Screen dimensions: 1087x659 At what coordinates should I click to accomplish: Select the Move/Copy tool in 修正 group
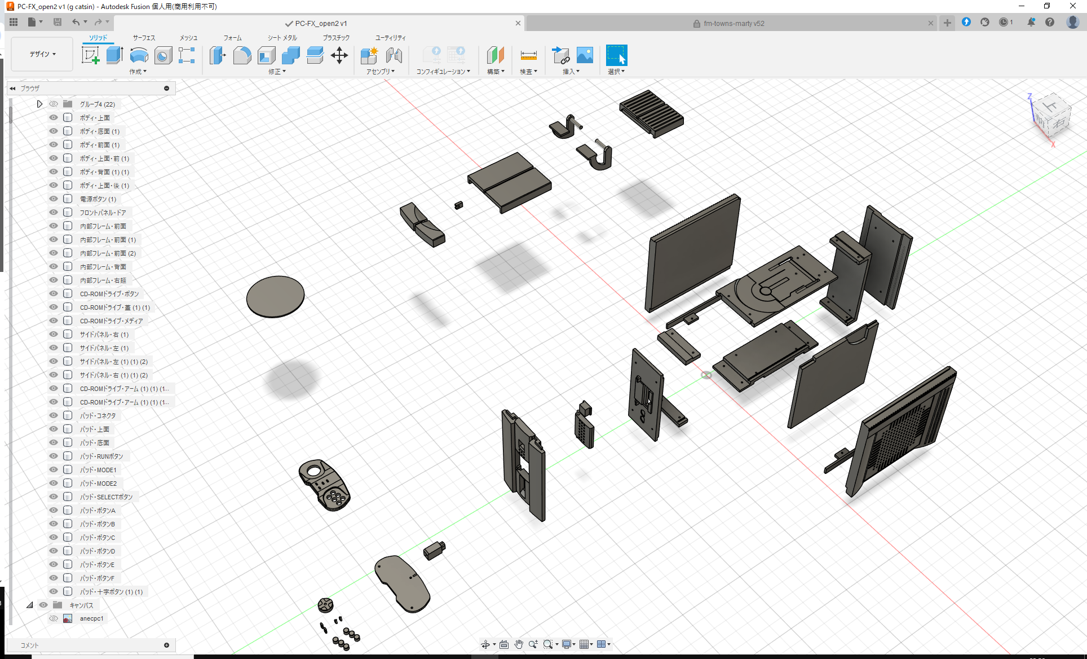(x=339, y=55)
